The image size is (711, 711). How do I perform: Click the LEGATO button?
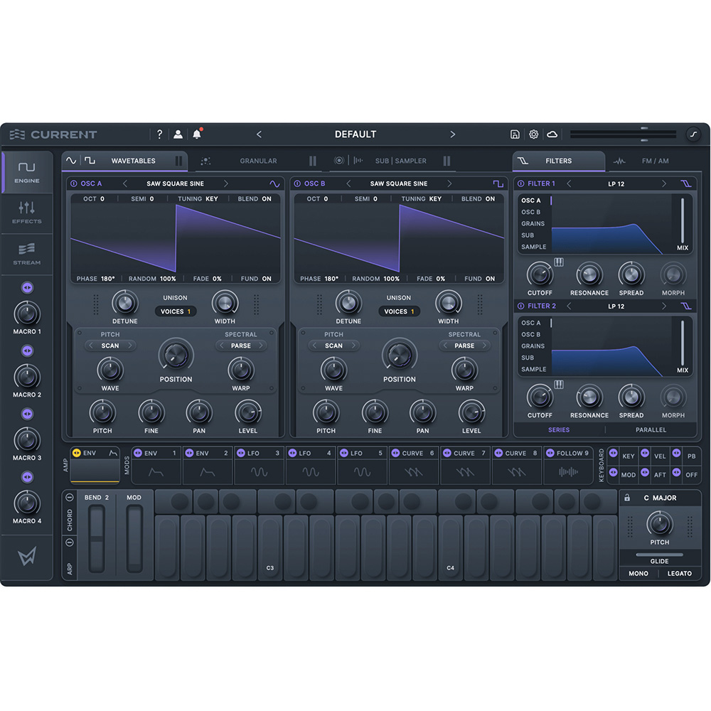coord(679,574)
